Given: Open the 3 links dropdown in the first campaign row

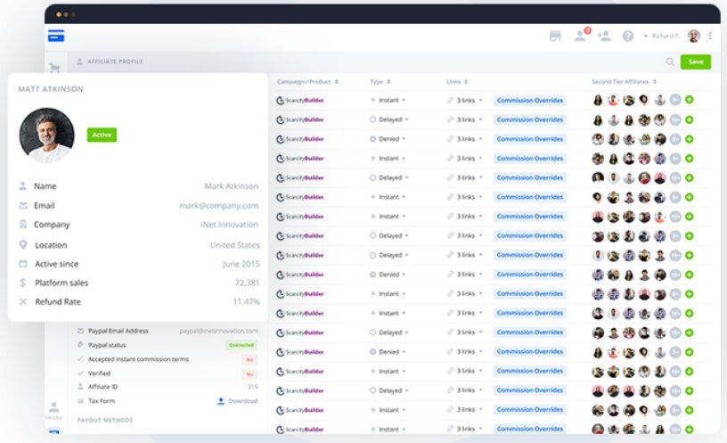Looking at the screenshot, I should click(x=465, y=100).
